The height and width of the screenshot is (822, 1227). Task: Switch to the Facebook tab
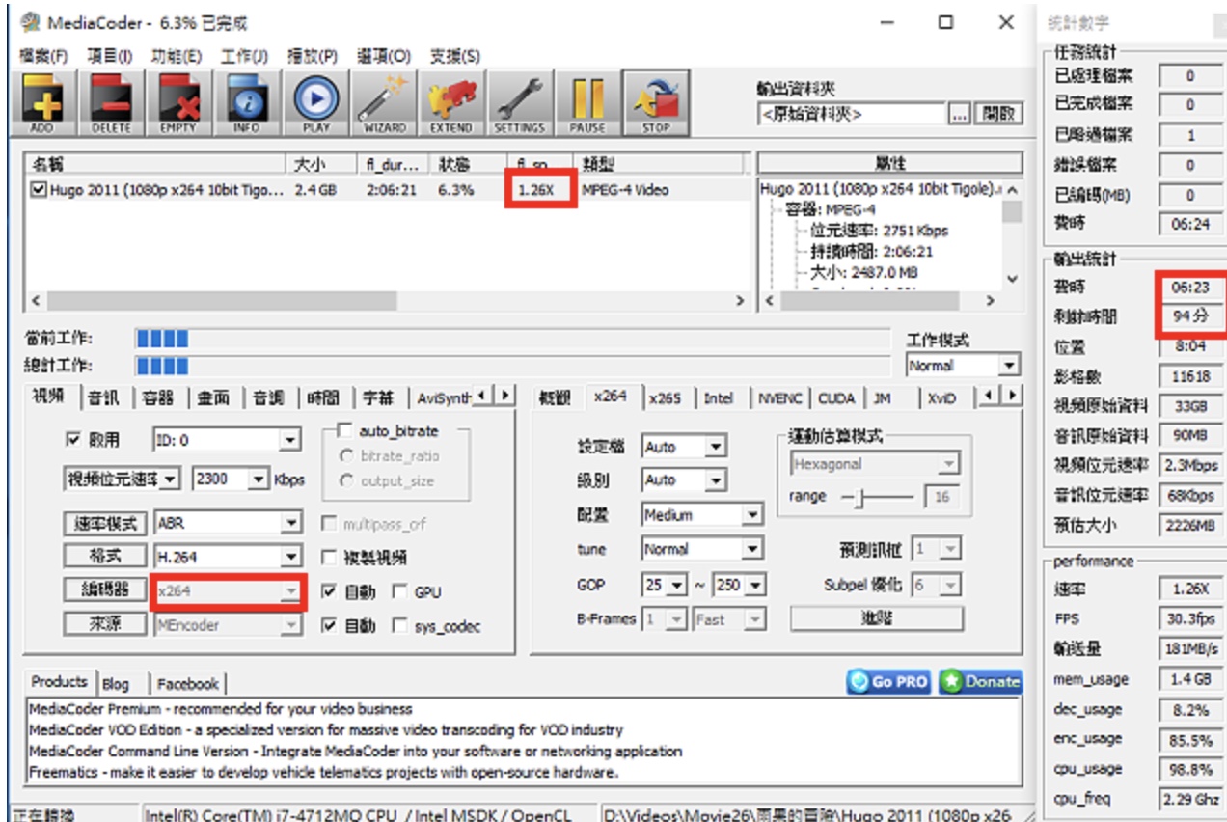click(x=188, y=684)
